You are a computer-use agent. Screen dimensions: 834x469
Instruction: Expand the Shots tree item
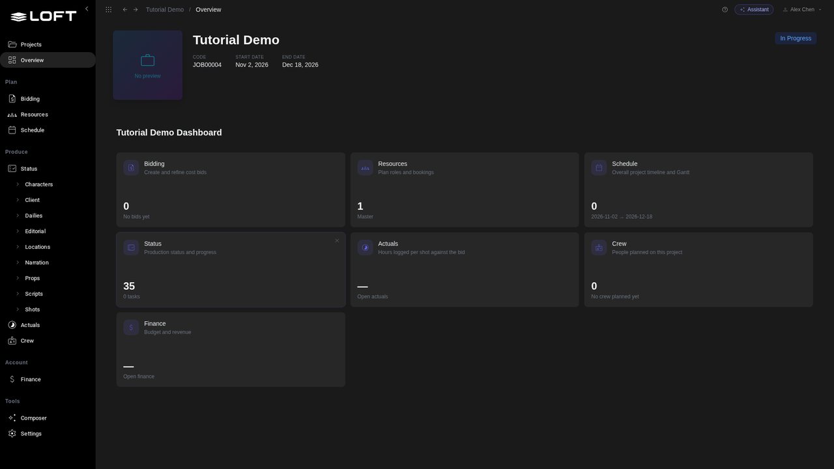(x=18, y=309)
